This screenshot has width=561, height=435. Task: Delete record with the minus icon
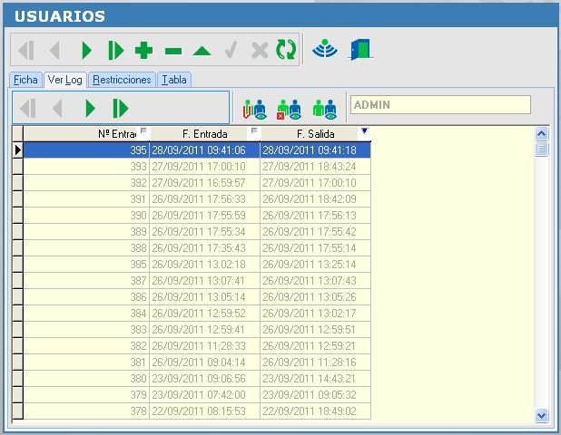point(173,51)
